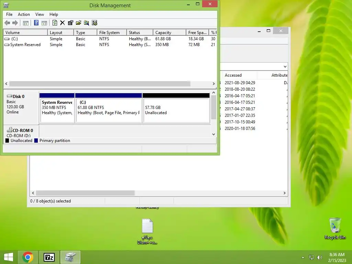The width and height of the screenshot is (352, 264).
Task: Maximize the Disk Management window
Action: 198,4
